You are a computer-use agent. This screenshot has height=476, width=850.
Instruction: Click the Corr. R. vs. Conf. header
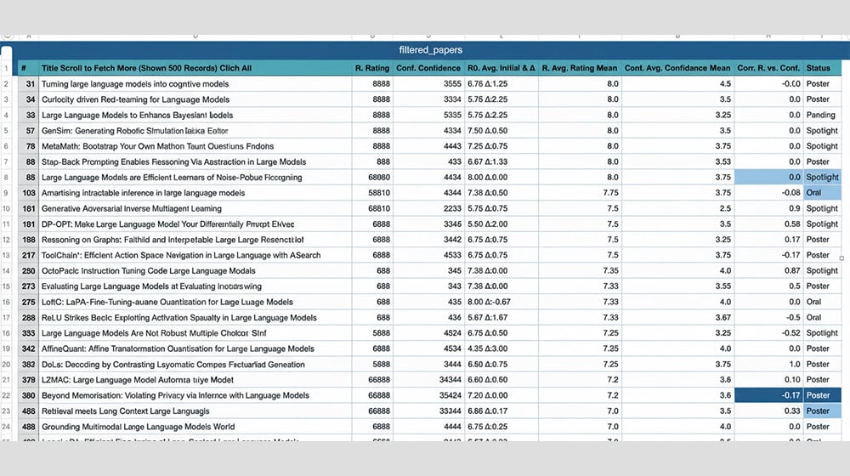[768, 68]
